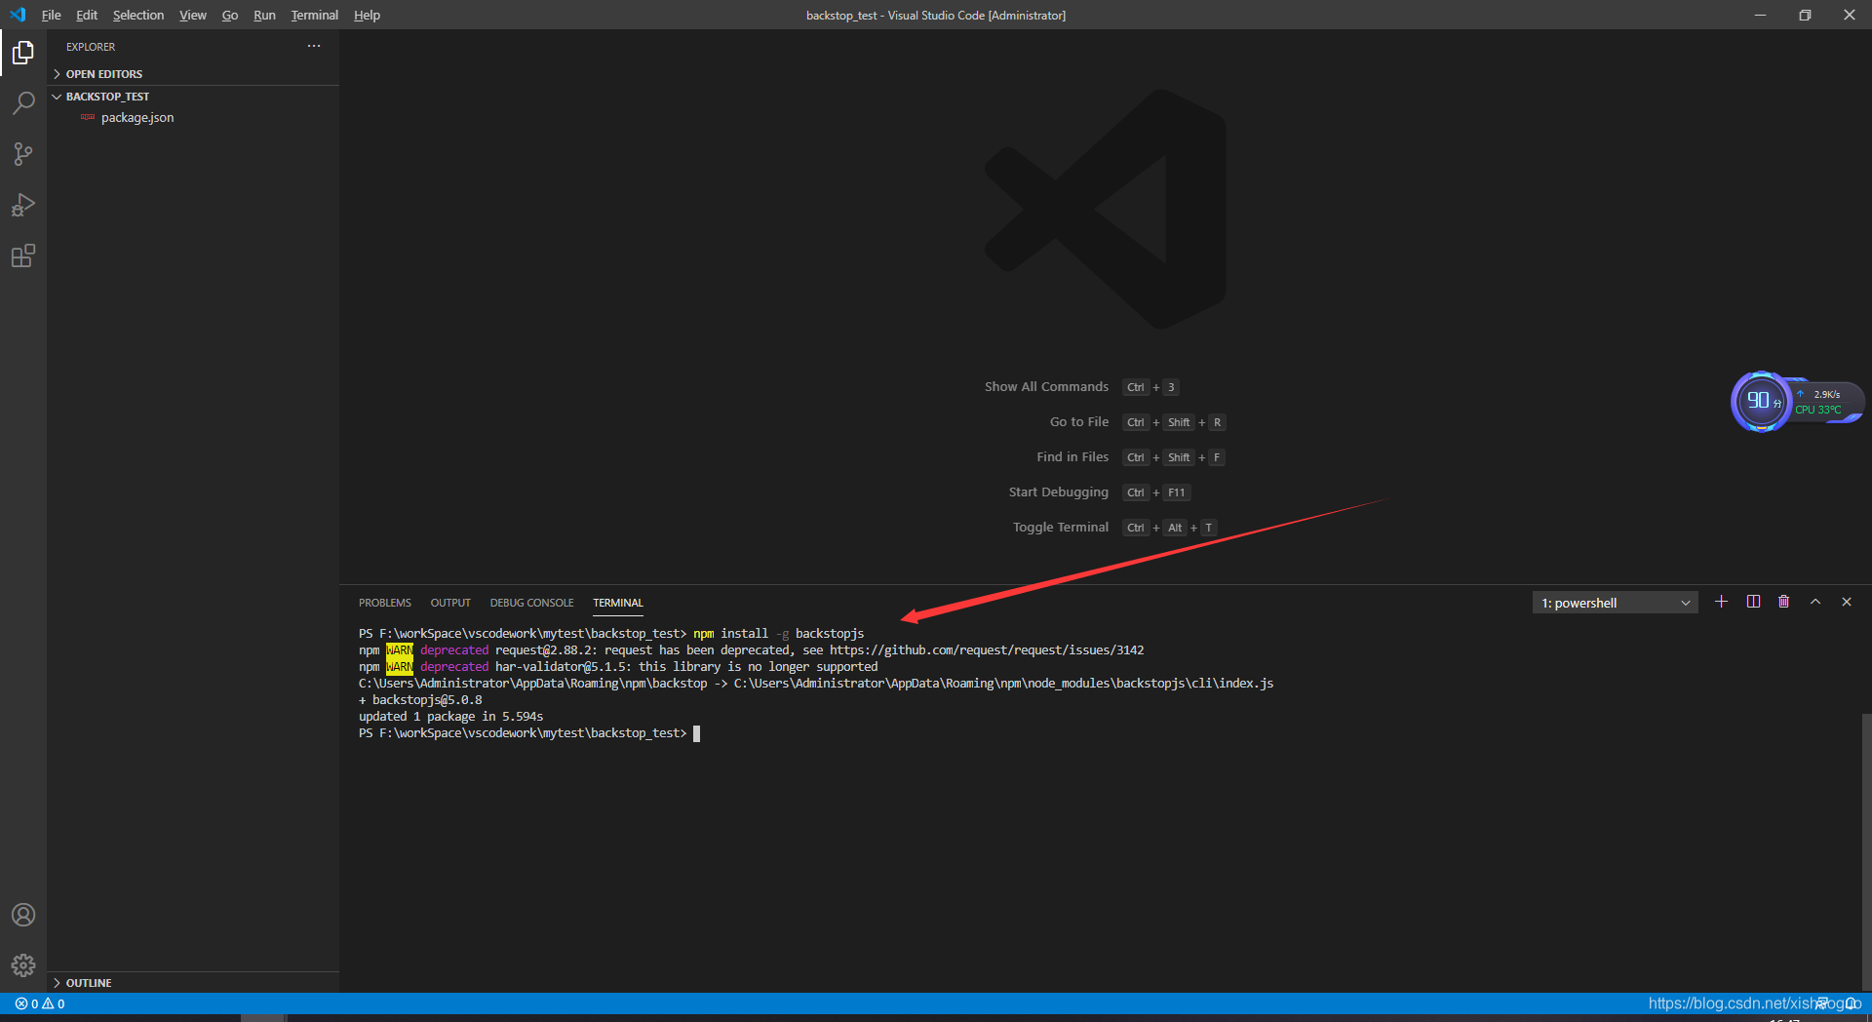Click Start Debugging shortcut text

(1059, 492)
